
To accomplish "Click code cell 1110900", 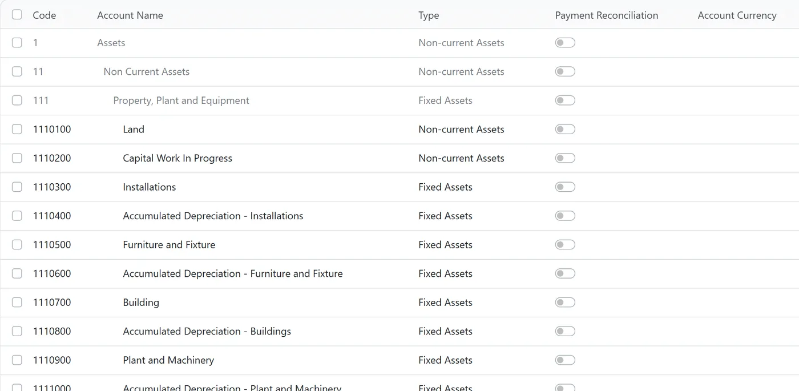I will pyautogui.click(x=52, y=360).
